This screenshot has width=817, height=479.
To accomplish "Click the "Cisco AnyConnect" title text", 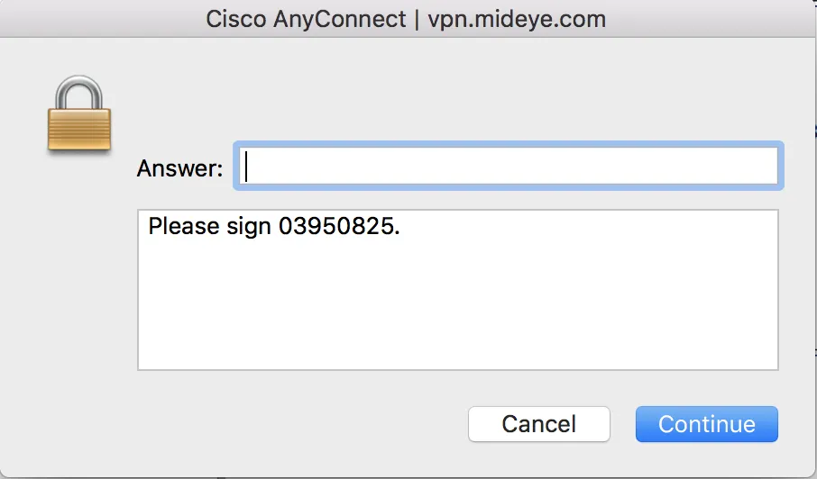I will point(306,19).
